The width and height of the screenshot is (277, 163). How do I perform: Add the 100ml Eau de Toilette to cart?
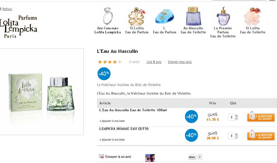coord(261,117)
